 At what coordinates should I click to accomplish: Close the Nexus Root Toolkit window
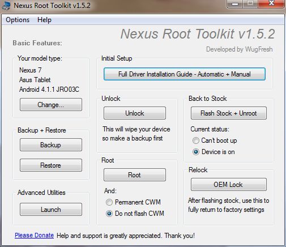[x=271, y=4]
